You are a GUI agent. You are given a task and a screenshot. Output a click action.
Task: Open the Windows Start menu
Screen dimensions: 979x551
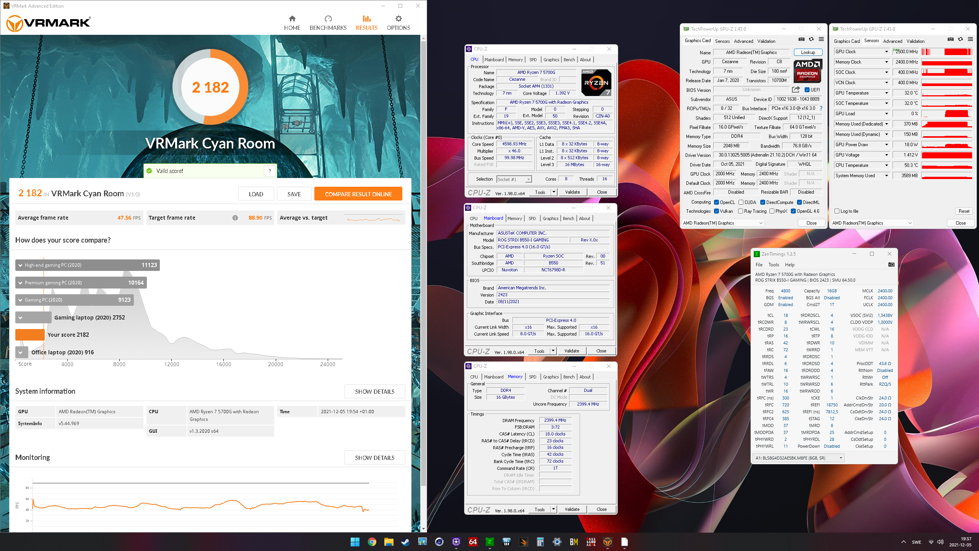pos(355,542)
